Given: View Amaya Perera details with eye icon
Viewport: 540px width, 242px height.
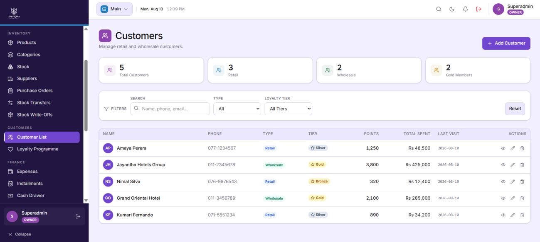Looking at the screenshot, I should pos(503,148).
